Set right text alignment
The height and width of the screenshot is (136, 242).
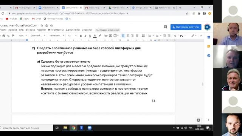[x=132, y=36]
